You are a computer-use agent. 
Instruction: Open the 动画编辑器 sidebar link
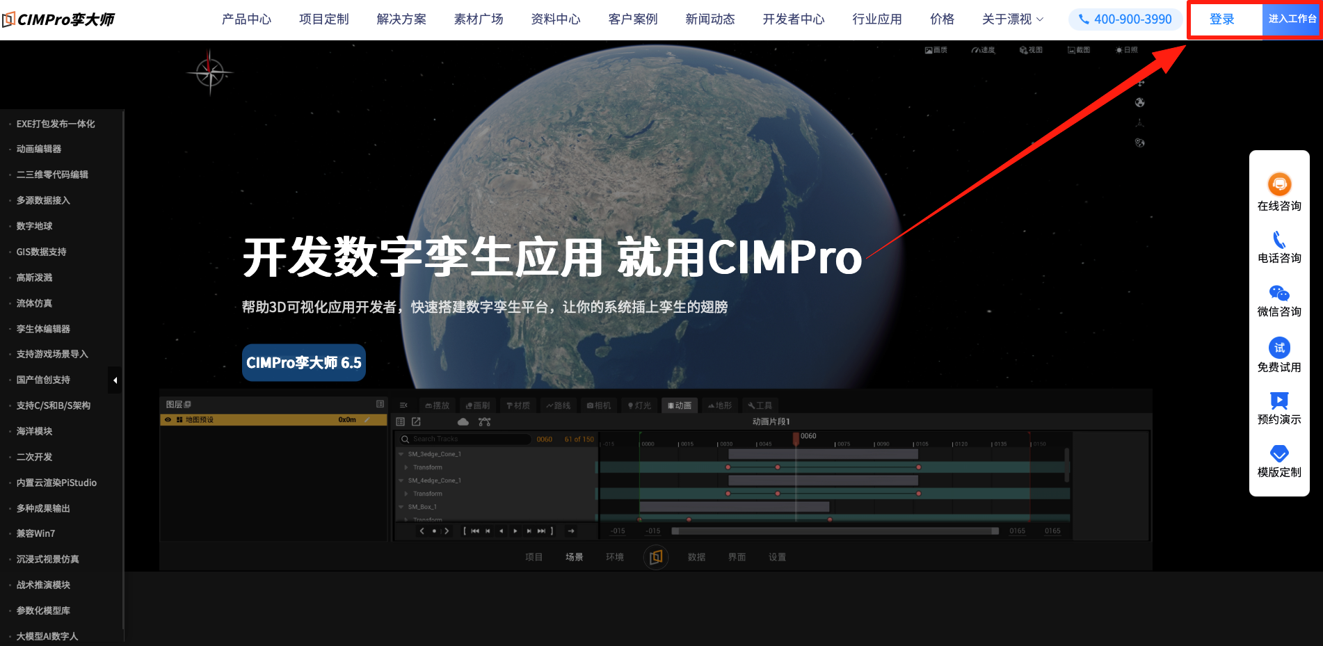click(x=39, y=149)
